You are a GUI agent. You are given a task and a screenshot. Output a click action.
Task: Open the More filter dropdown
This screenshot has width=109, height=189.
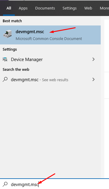tap(104, 8)
